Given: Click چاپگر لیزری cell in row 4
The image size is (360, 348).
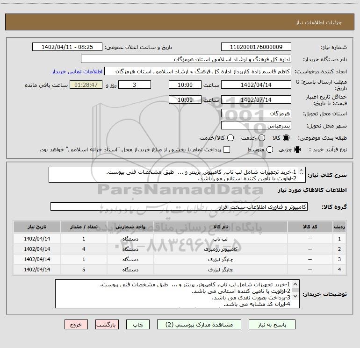Looking at the screenshot, I should 220,270.
